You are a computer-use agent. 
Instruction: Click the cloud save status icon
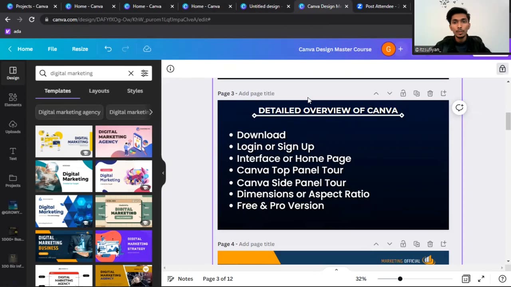click(x=147, y=49)
